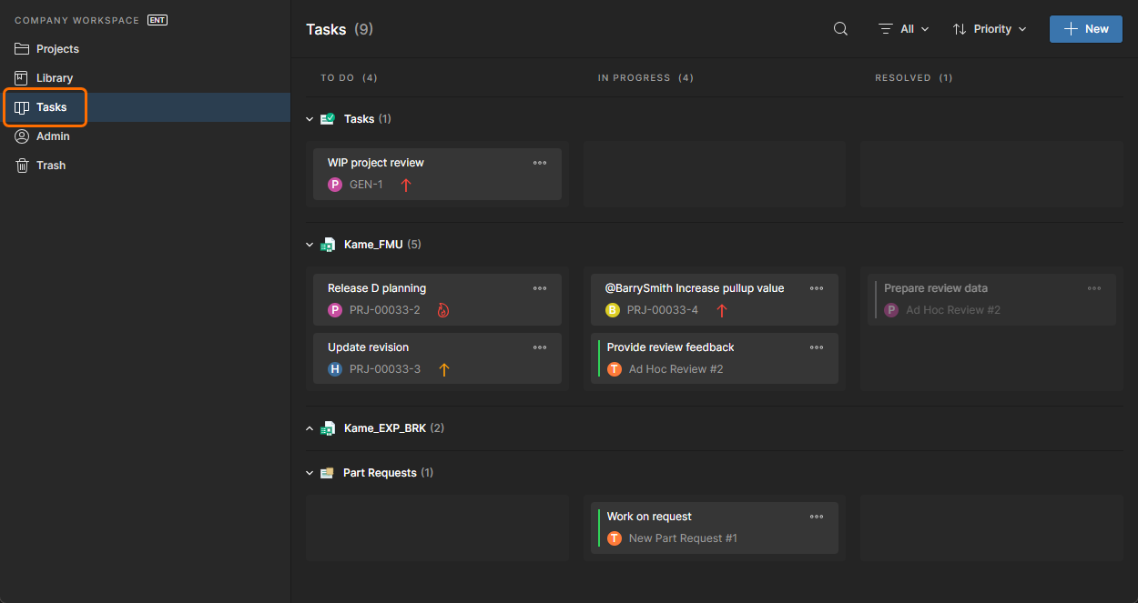Viewport: 1138px width, 603px height.
Task: Open Trash in the sidebar
Action: 50,166
